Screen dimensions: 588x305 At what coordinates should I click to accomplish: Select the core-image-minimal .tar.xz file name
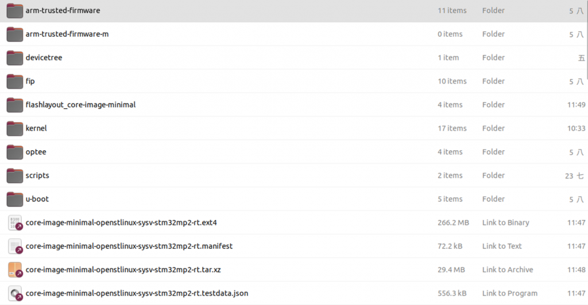(123, 270)
